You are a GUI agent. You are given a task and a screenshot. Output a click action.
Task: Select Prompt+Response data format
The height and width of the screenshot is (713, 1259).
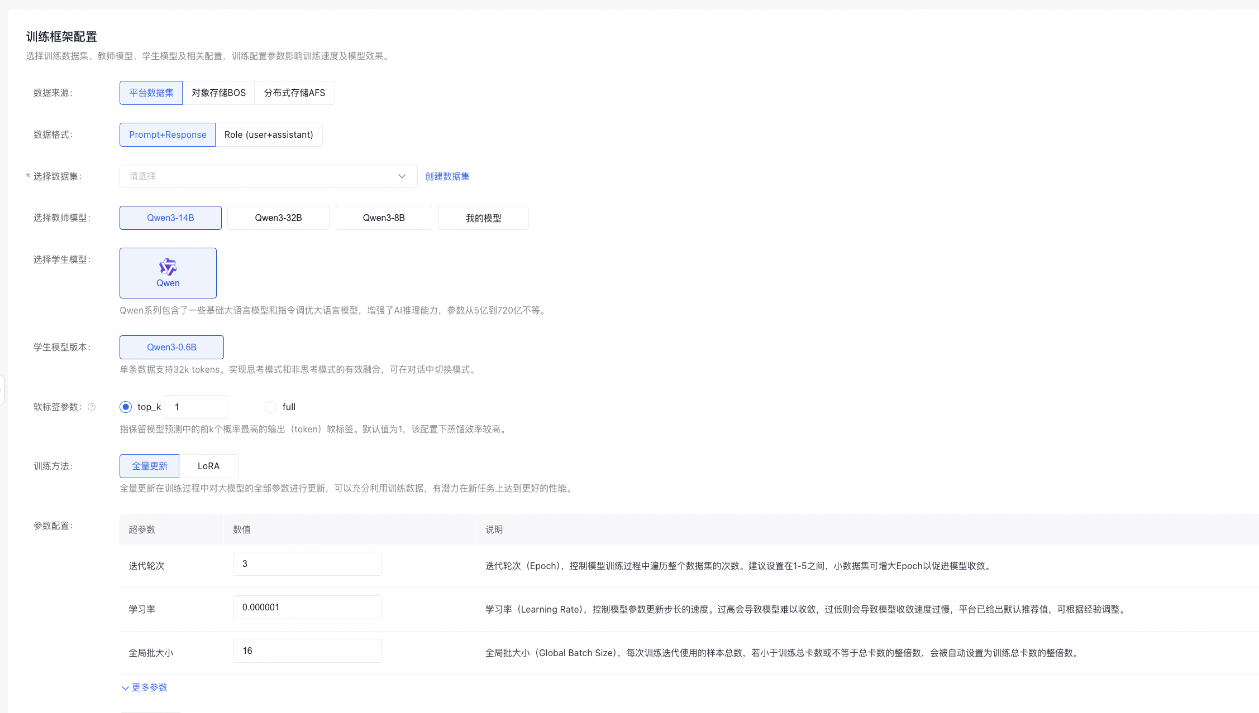pos(168,134)
